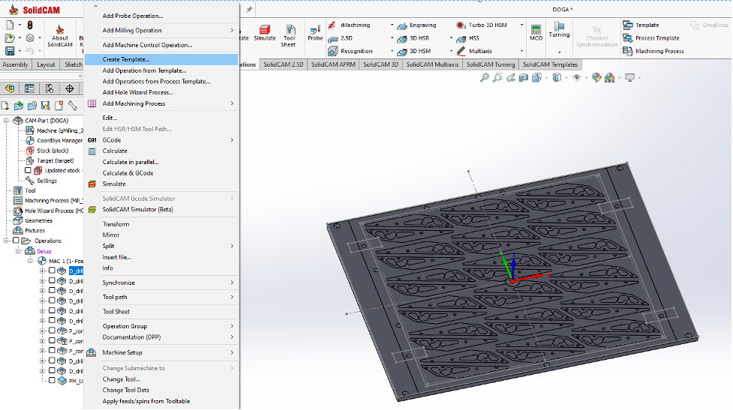This screenshot has height=410, width=733.
Task: Click the Previous View icon
Action: [x=510, y=77]
